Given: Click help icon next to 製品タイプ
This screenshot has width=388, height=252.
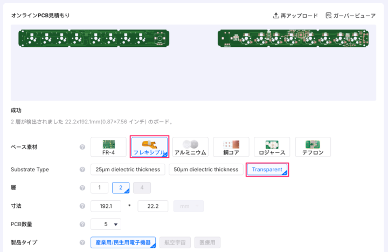Looking at the screenshot, I should coord(82,242).
